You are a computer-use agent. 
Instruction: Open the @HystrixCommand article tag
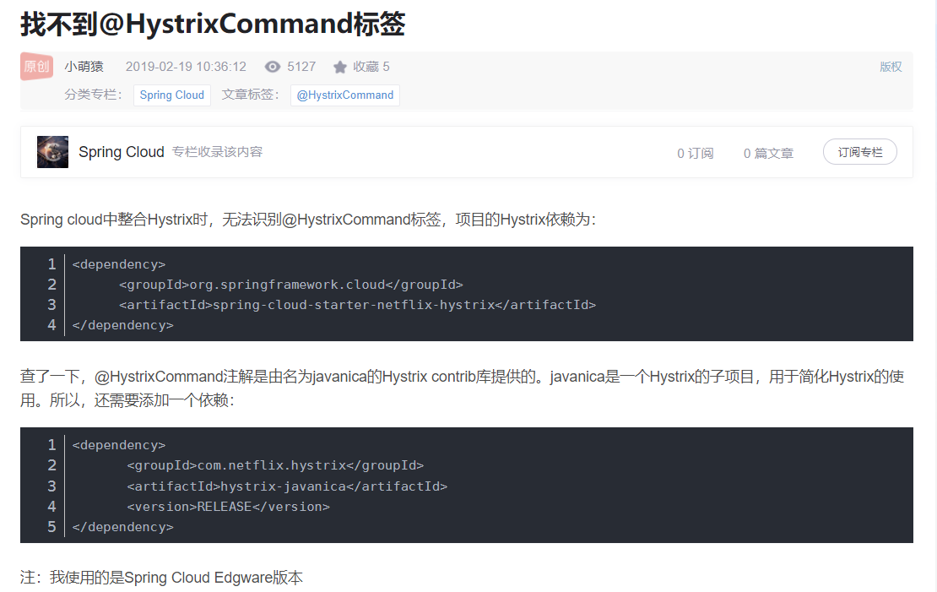(x=344, y=95)
